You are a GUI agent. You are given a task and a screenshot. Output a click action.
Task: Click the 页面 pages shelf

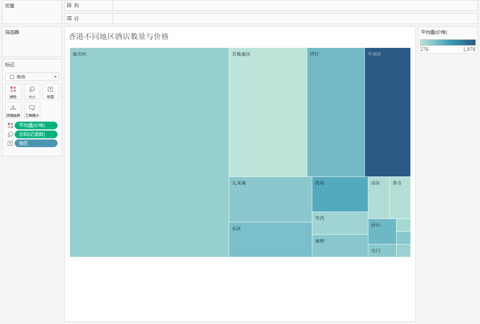click(x=32, y=12)
